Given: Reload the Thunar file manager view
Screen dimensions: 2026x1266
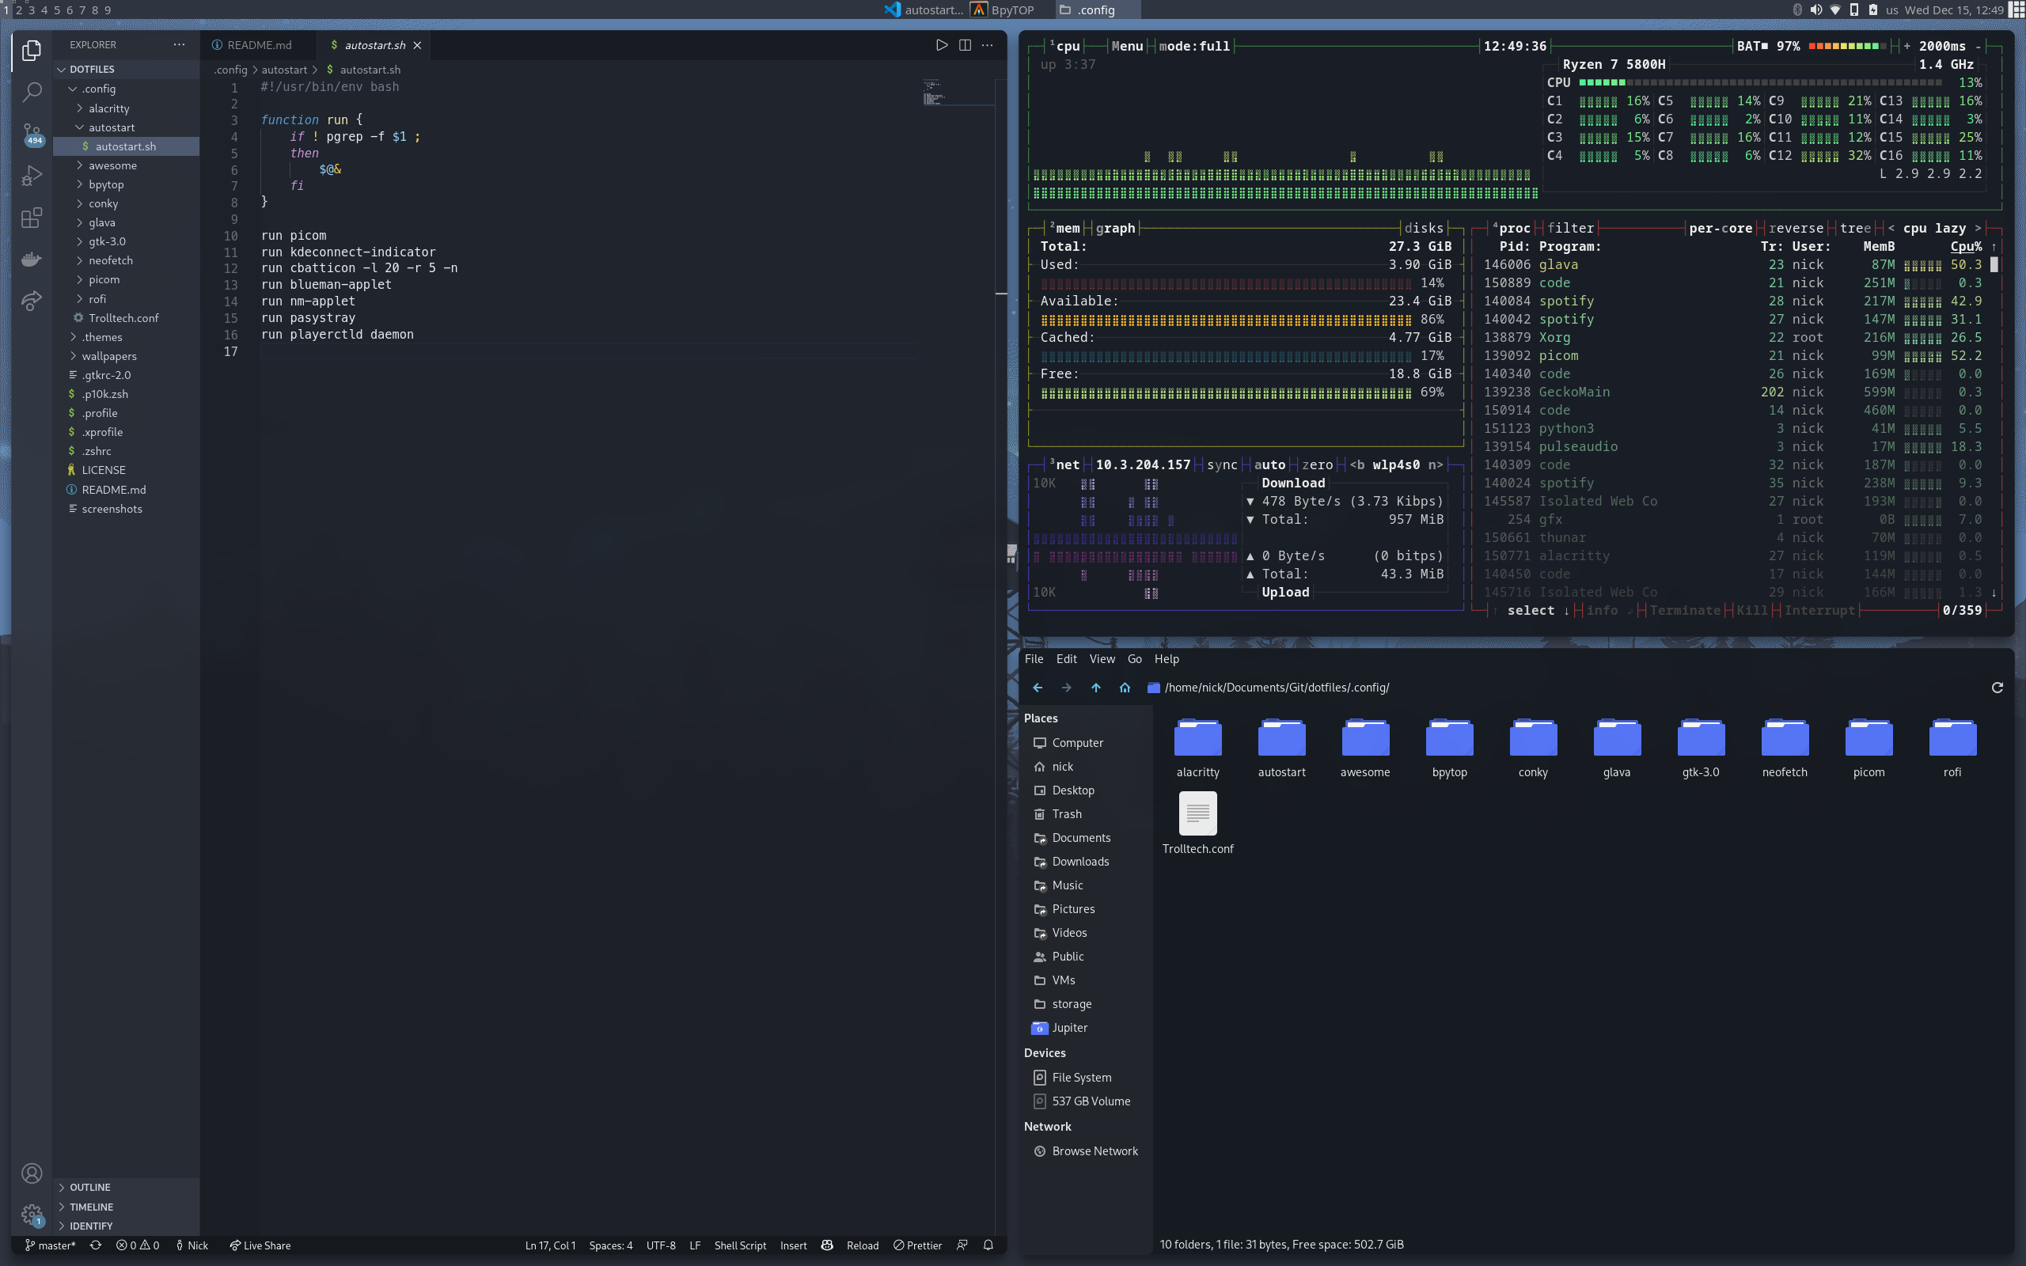Looking at the screenshot, I should pos(1997,688).
